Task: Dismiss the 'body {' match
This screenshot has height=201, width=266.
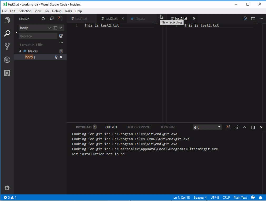Action: click(61, 57)
